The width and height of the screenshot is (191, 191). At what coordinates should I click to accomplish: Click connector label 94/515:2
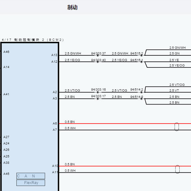(x=137, y=54)
